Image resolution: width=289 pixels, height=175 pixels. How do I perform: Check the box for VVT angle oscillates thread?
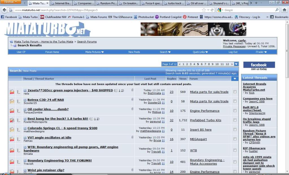click(x=235, y=139)
